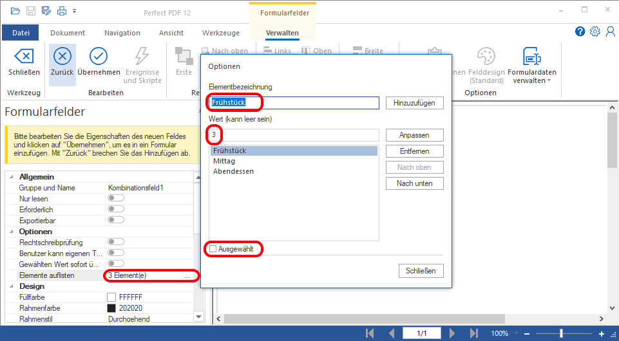Select Mittag in the element list
Image resolution: width=619 pixels, height=341 pixels.
(224, 161)
